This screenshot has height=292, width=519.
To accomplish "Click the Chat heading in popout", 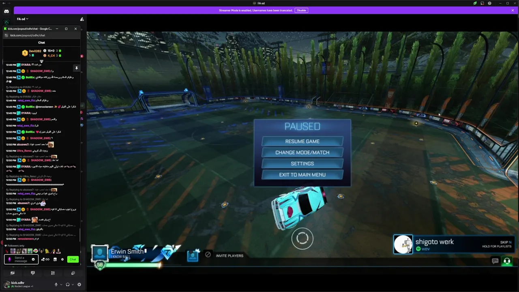I will pyautogui.click(x=41, y=43).
